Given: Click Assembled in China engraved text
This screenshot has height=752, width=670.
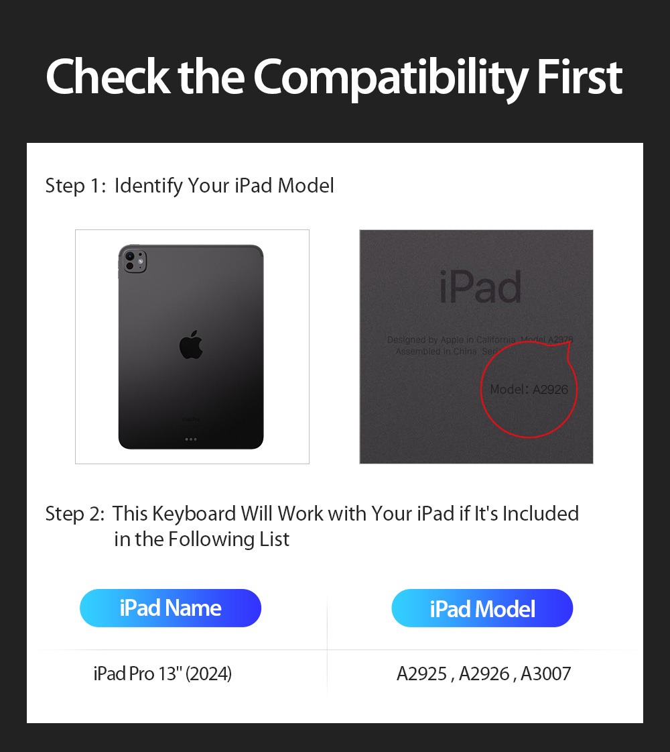Looking at the screenshot, I should tap(436, 352).
